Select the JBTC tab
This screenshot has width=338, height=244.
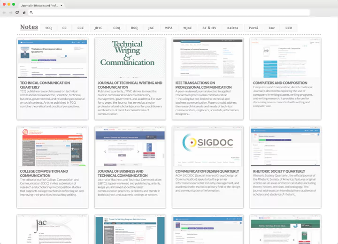(x=99, y=28)
